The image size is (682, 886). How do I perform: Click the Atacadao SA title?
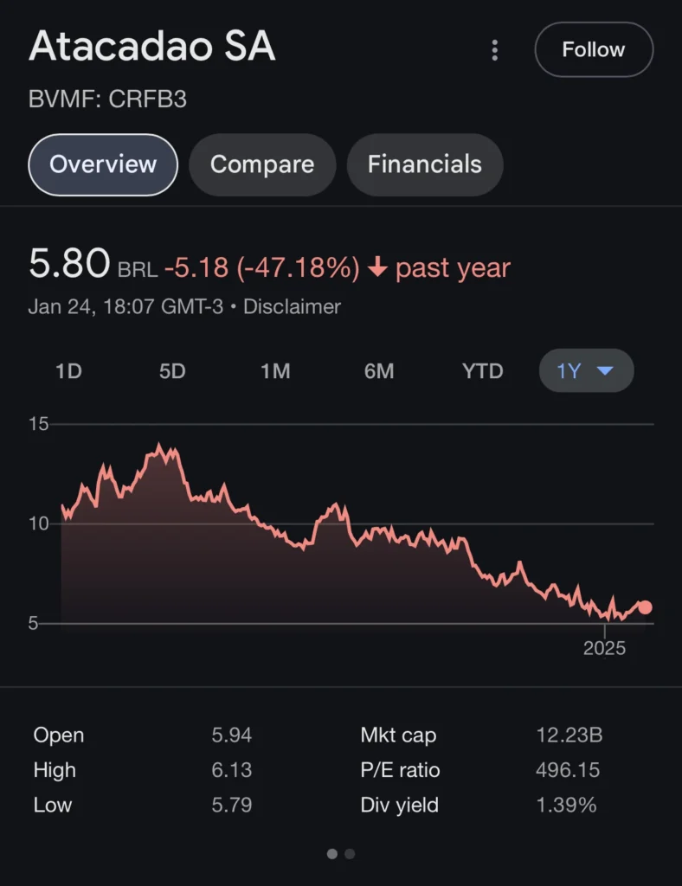152,48
